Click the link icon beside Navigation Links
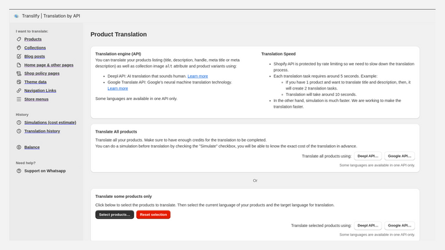The height and width of the screenshot is (250, 445). coord(19,90)
